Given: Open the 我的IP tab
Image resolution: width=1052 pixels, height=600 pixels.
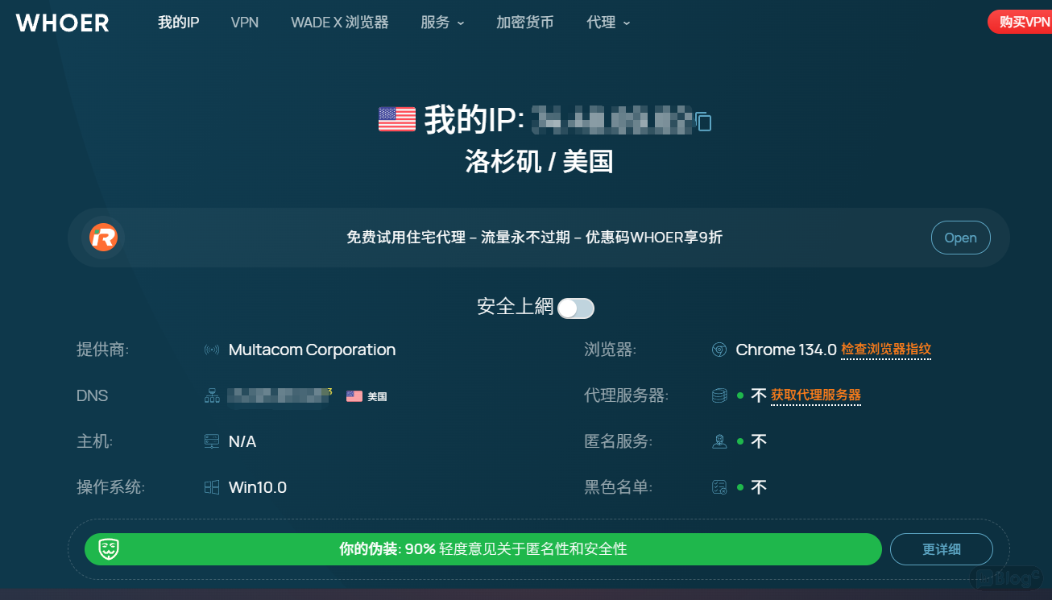Looking at the screenshot, I should 178,23.
